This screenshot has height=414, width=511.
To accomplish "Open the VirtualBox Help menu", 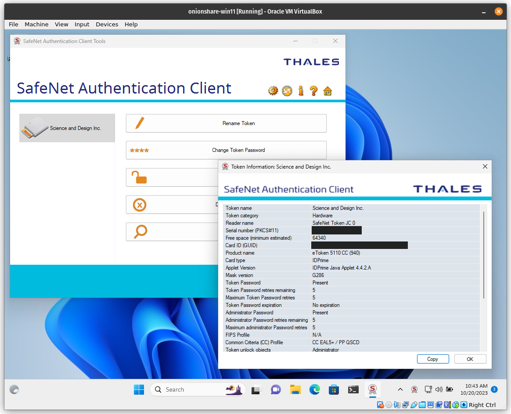I will (x=131, y=24).
